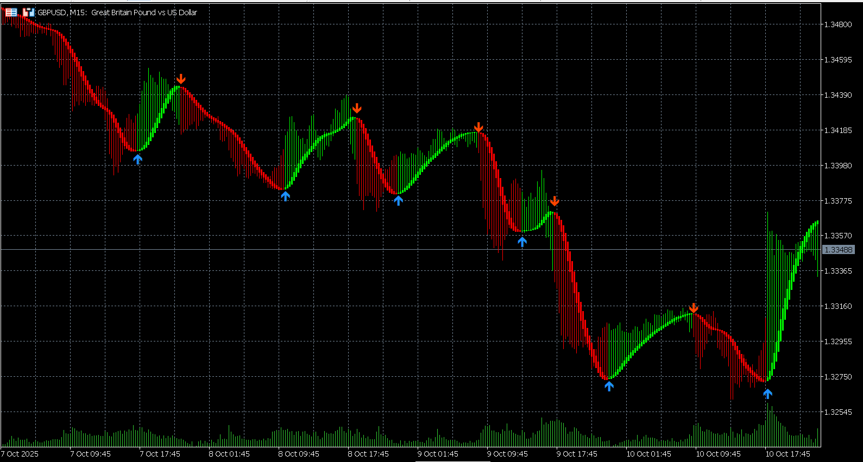The image size is (863, 462).
Task: Click the 7 Oct 2025 date label
Action: (x=20, y=454)
